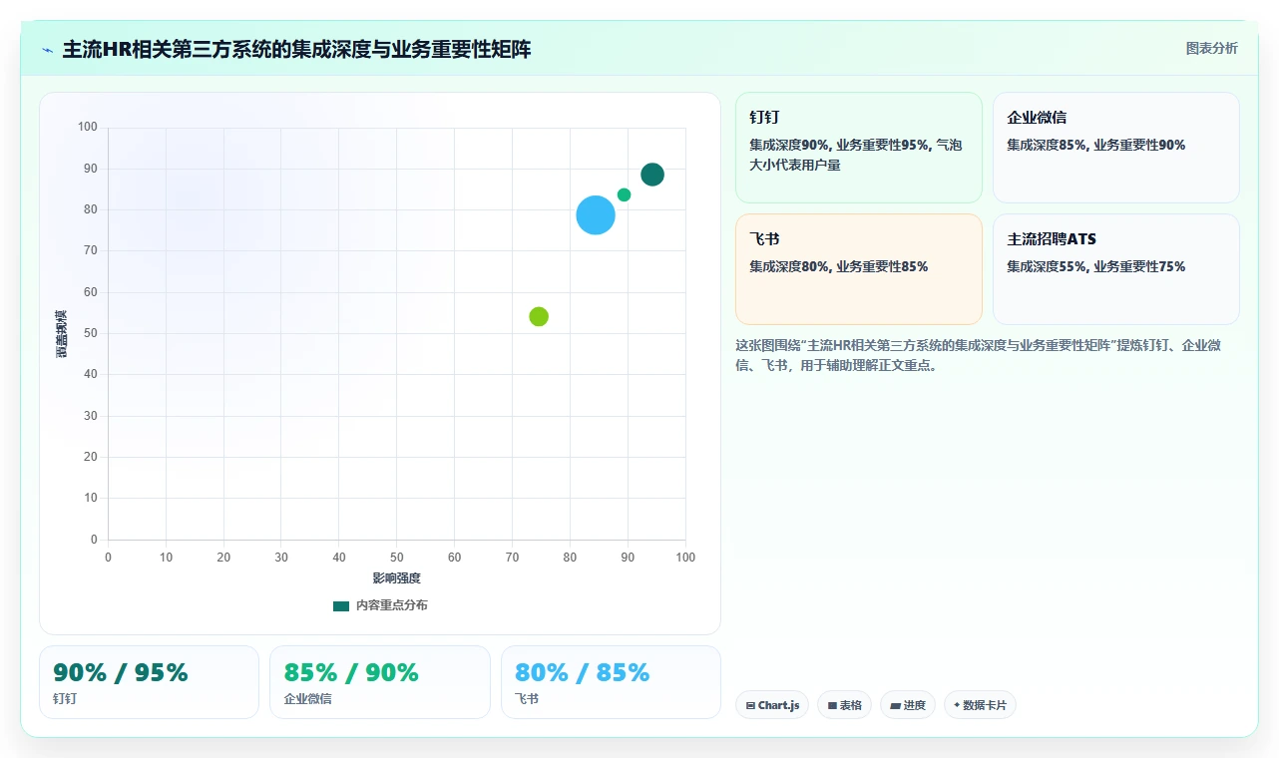The image size is (1279, 758).
Task: Click the chart heading 主流HR相关第三方系统的集成深度与业务重要性矩阵
Action: tap(296, 49)
